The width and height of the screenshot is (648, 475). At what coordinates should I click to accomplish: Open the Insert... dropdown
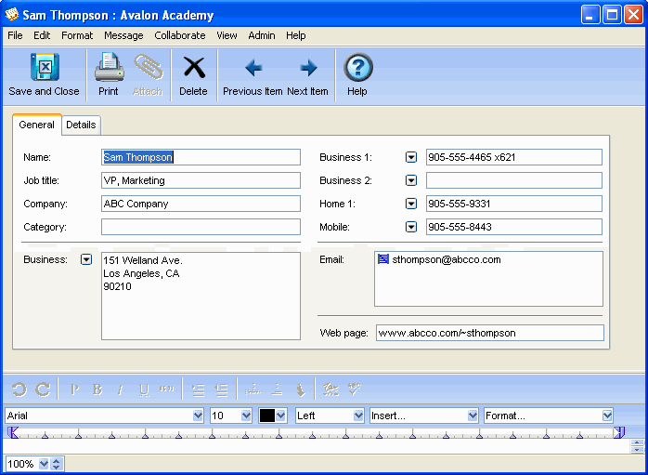pyautogui.click(x=423, y=416)
